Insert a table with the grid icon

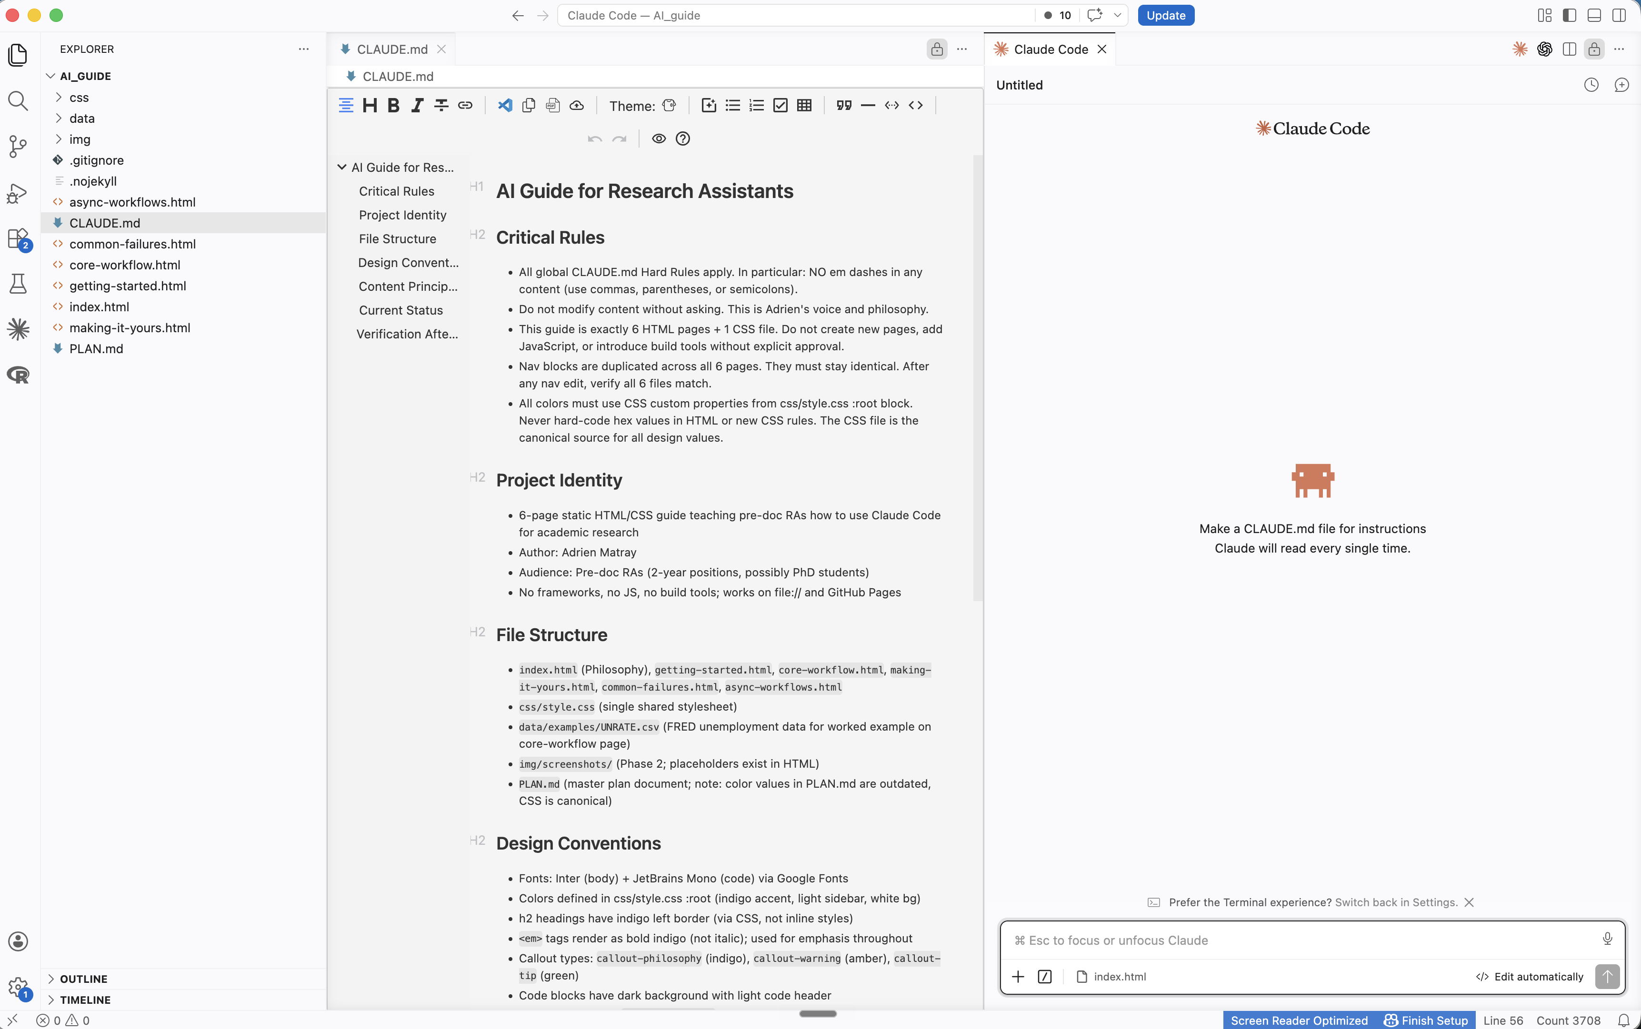[804, 106]
